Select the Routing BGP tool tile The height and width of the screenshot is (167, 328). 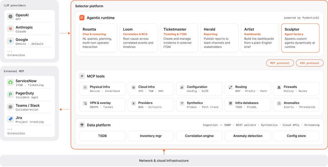(x=248, y=89)
